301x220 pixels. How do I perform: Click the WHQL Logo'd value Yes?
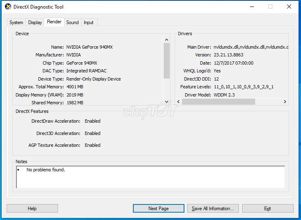click(x=217, y=71)
